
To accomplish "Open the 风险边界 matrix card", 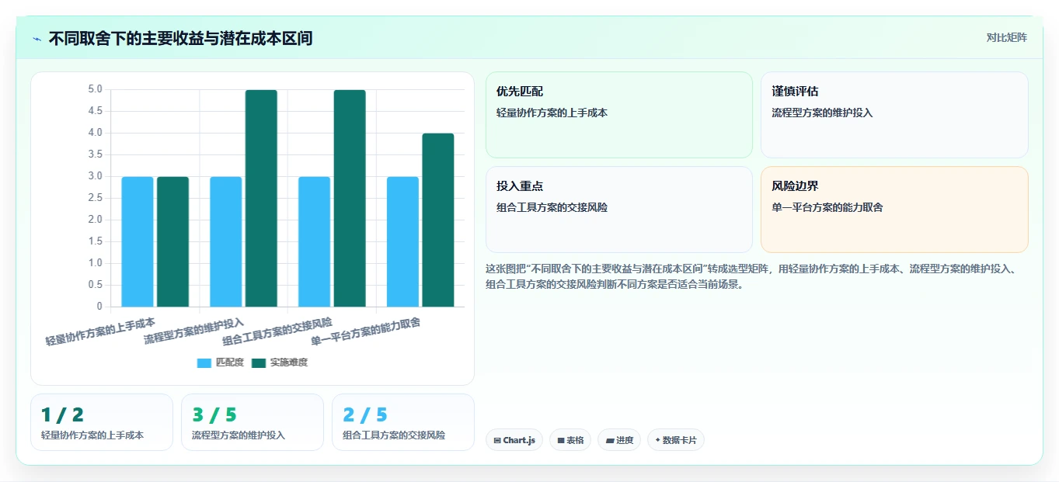I will [894, 210].
